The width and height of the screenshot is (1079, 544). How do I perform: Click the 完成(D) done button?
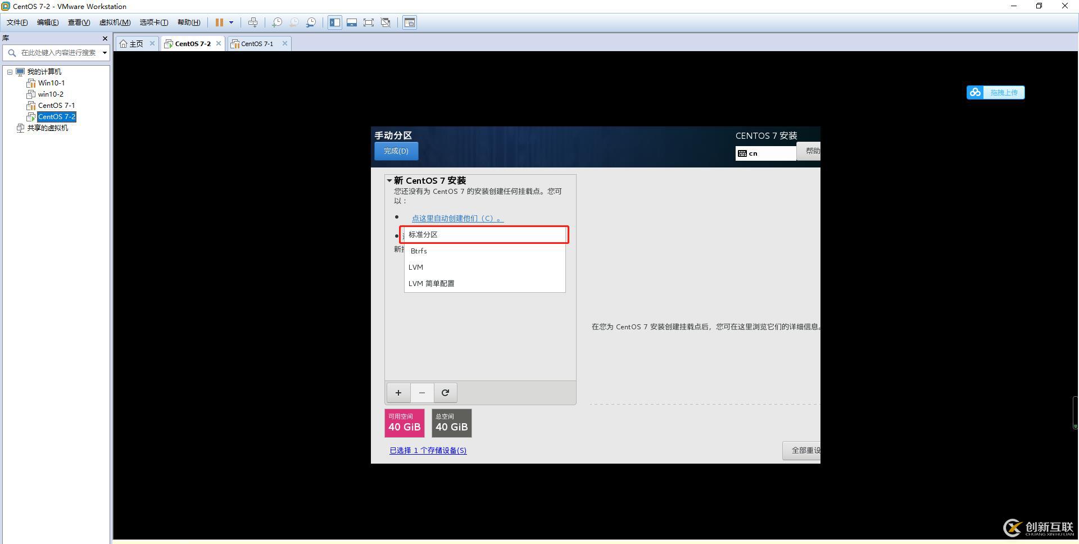[x=396, y=151]
